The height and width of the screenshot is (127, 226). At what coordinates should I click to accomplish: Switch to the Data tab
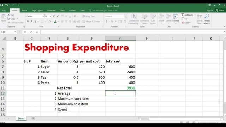63,11
